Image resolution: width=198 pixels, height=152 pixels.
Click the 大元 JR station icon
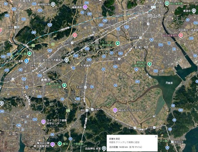[x=148, y=24]
